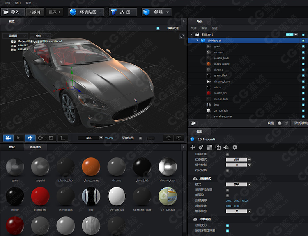This screenshot has width=308, height=236.
Task: Open the 镜像修剪 dropdown
Action: pyautogui.click(x=239, y=211)
